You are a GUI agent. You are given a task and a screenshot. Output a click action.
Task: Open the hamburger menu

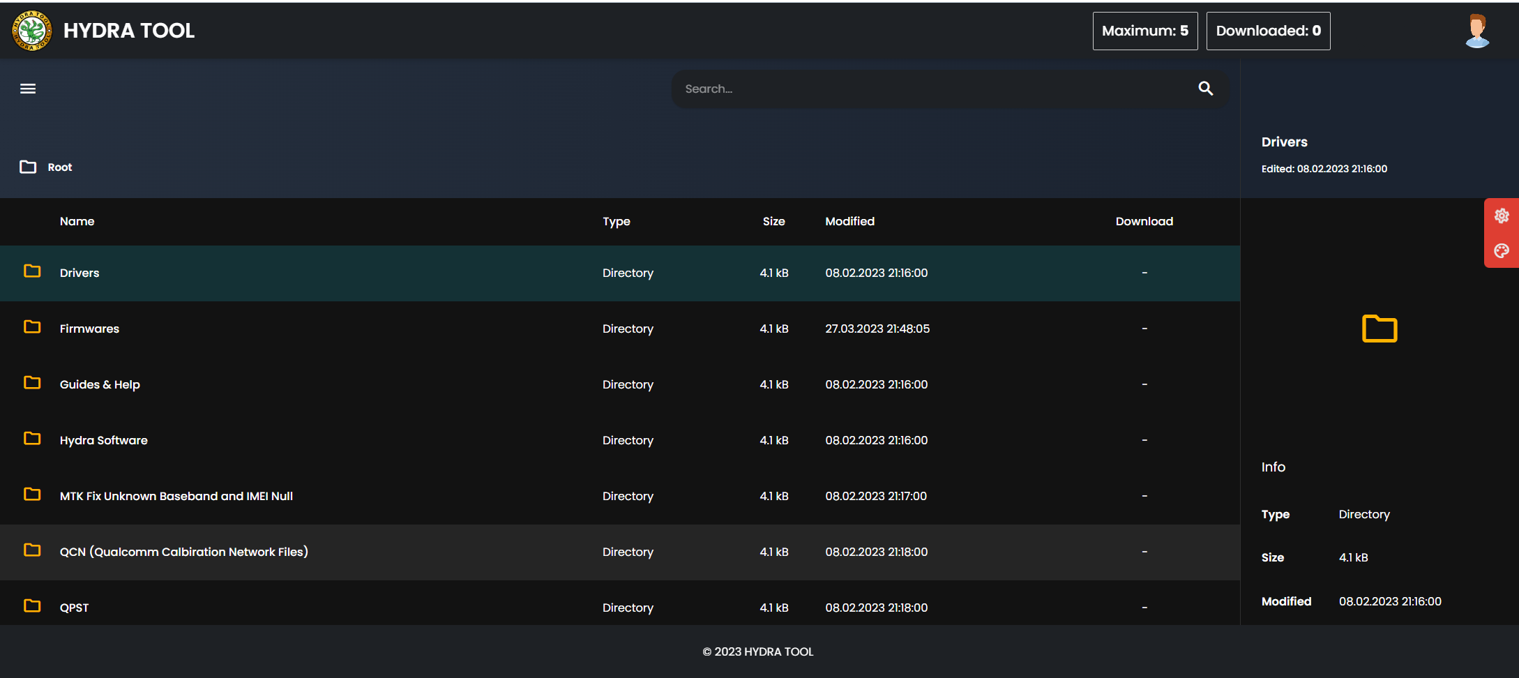pyautogui.click(x=28, y=89)
